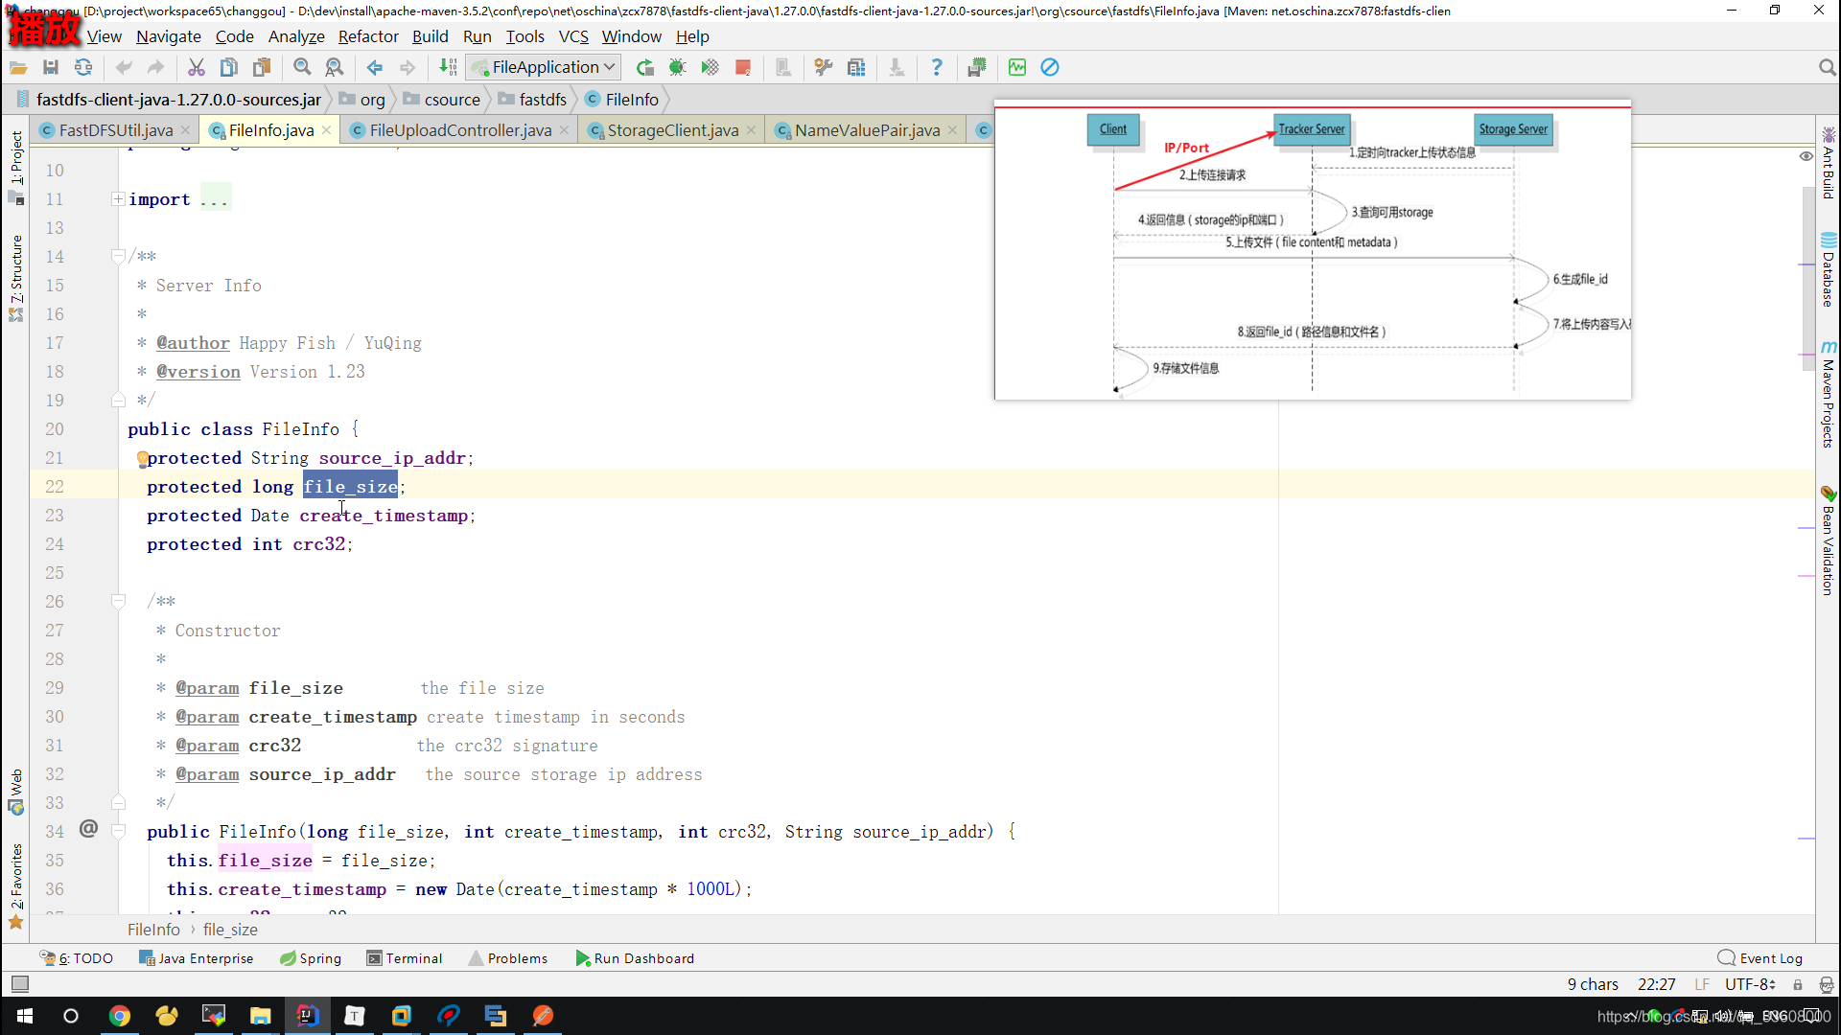Open Settings wrench icon
Screen dimensions: 1841x1035
(x=824, y=67)
